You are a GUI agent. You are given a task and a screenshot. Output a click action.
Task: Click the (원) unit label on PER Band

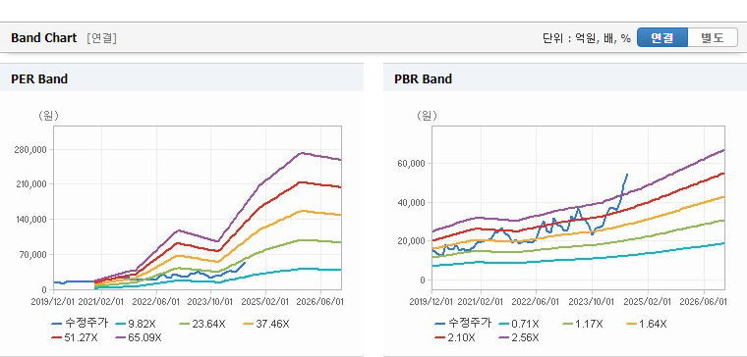tap(48, 116)
